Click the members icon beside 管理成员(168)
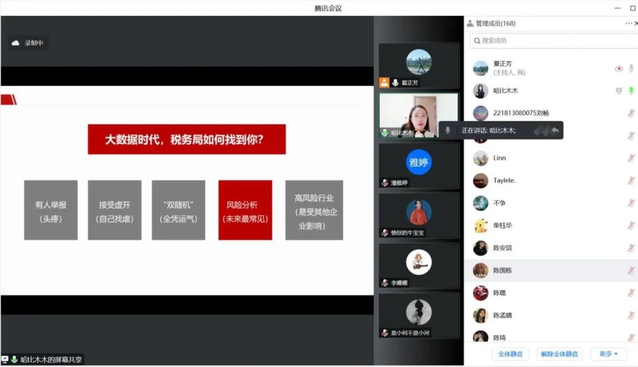Screen dimensions: 638x367 click(x=471, y=23)
